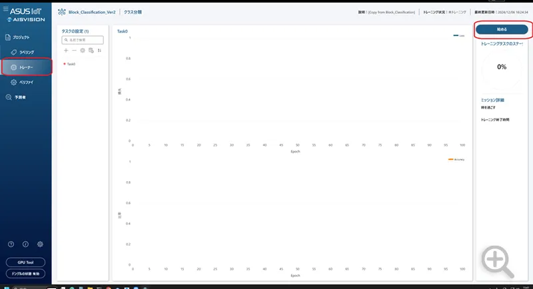The width and height of the screenshot is (533, 289).
Task: Open ベリファイ in the sidebar
Action: tap(22, 82)
